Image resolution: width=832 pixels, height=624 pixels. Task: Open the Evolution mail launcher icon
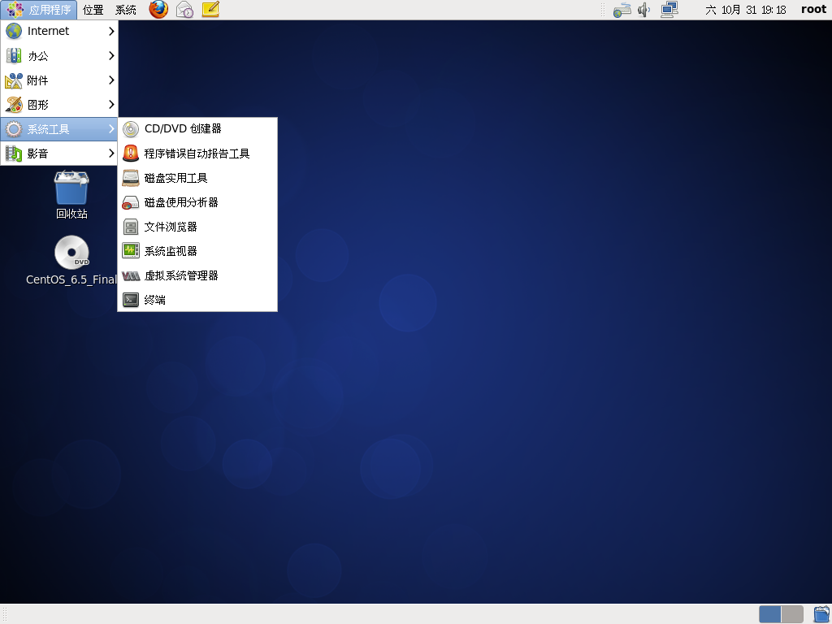click(x=184, y=10)
